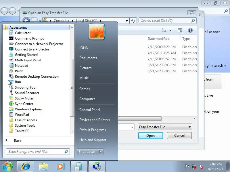
Task: Launch Snipping Tool
Action: pos(26,87)
